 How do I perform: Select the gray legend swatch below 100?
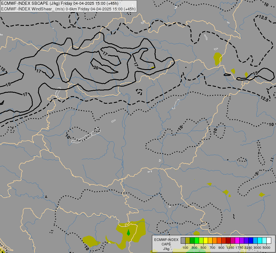click(x=183, y=240)
